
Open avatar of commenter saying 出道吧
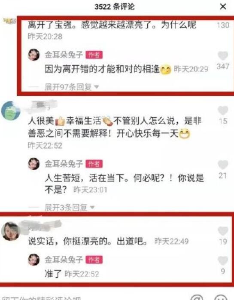click(x=11, y=231)
